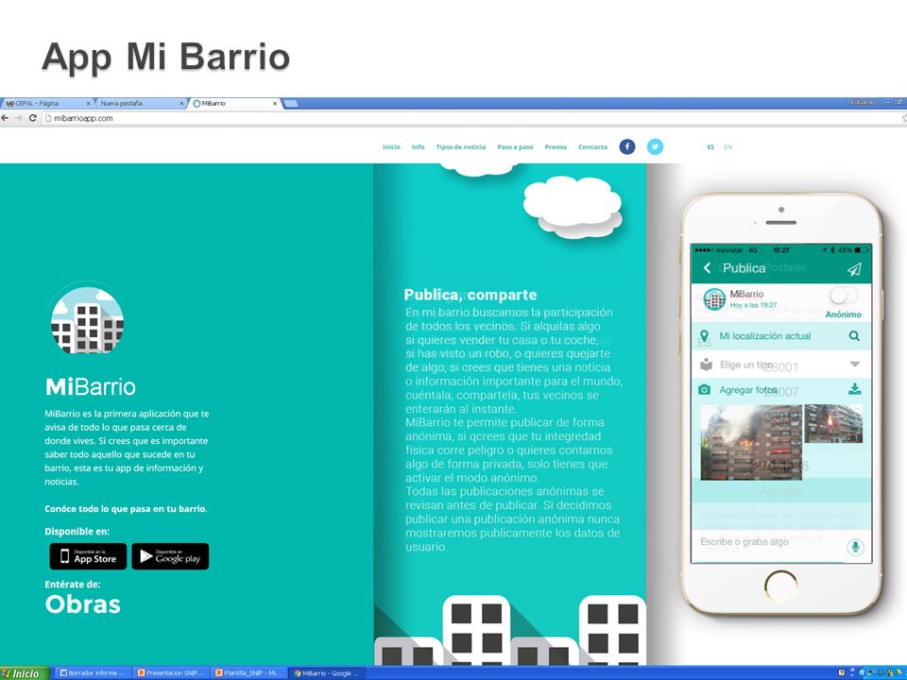Tap the MiBarrio avatar in the phone post
The height and width of the screenshot is (680, 907).
[x=714, y=299]
